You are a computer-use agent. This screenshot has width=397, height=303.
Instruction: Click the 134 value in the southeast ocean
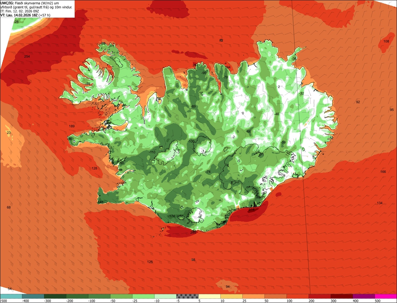tap(380, 203)
